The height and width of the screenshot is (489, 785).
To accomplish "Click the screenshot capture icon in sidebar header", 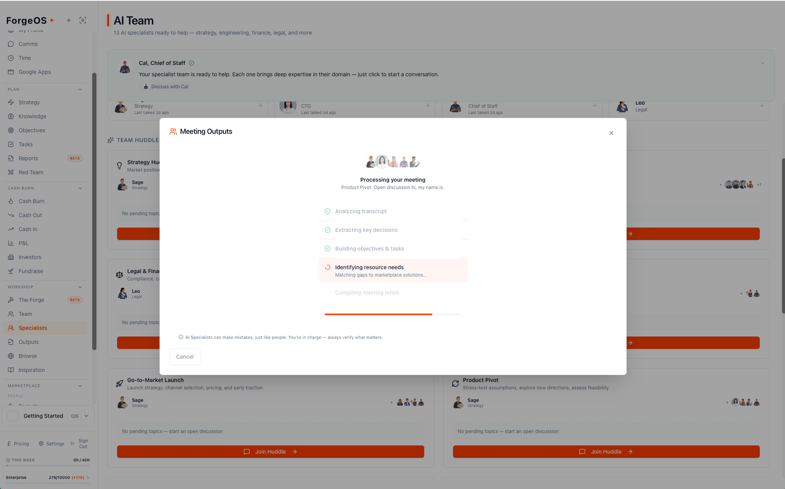I will point(83,20).
